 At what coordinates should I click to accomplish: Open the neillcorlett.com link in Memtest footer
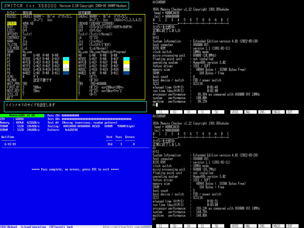pos(127,227)
